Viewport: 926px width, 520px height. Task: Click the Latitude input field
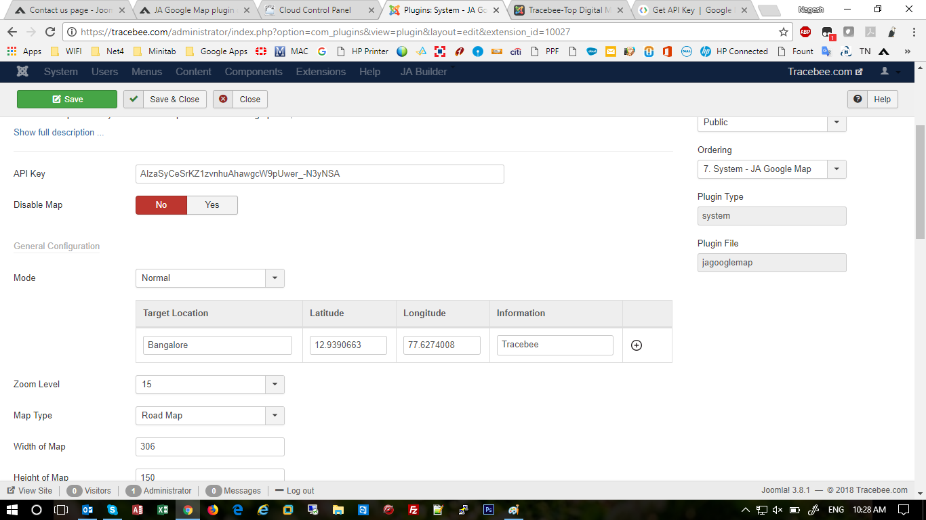(x=348, y=345)
